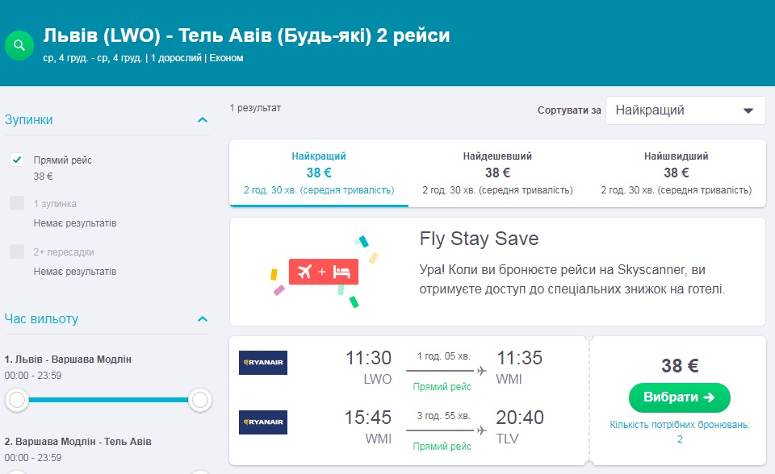Click the Ryanair logo for LWO flight
Viewport: 775px width, 474px height.
[x=263, y=363]
